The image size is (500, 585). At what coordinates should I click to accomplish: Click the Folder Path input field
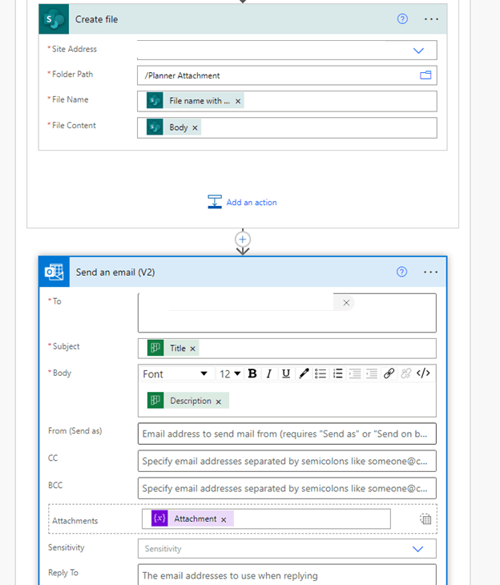coord(287,76)
